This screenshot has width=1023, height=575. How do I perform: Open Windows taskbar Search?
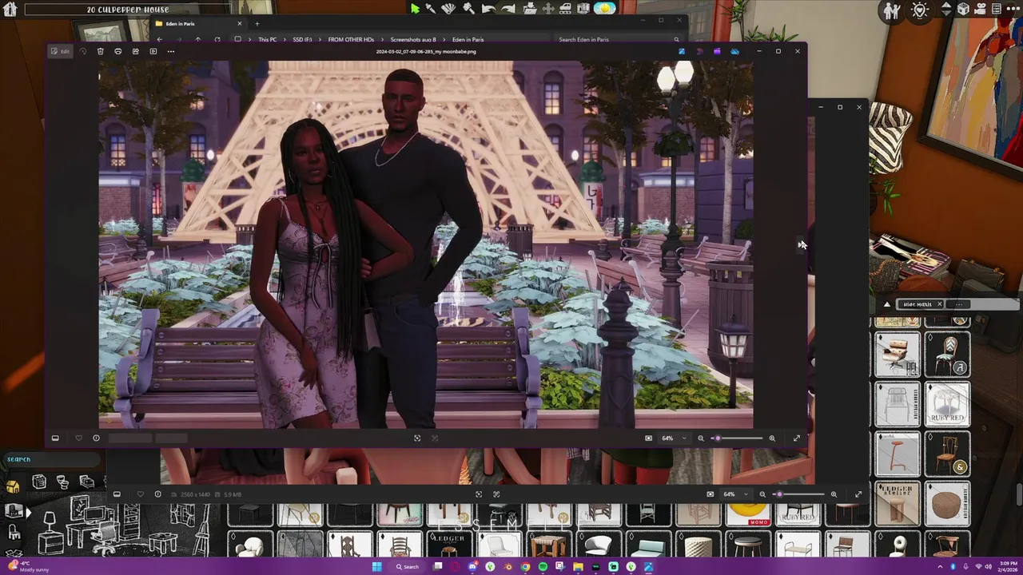click(408, 567)
